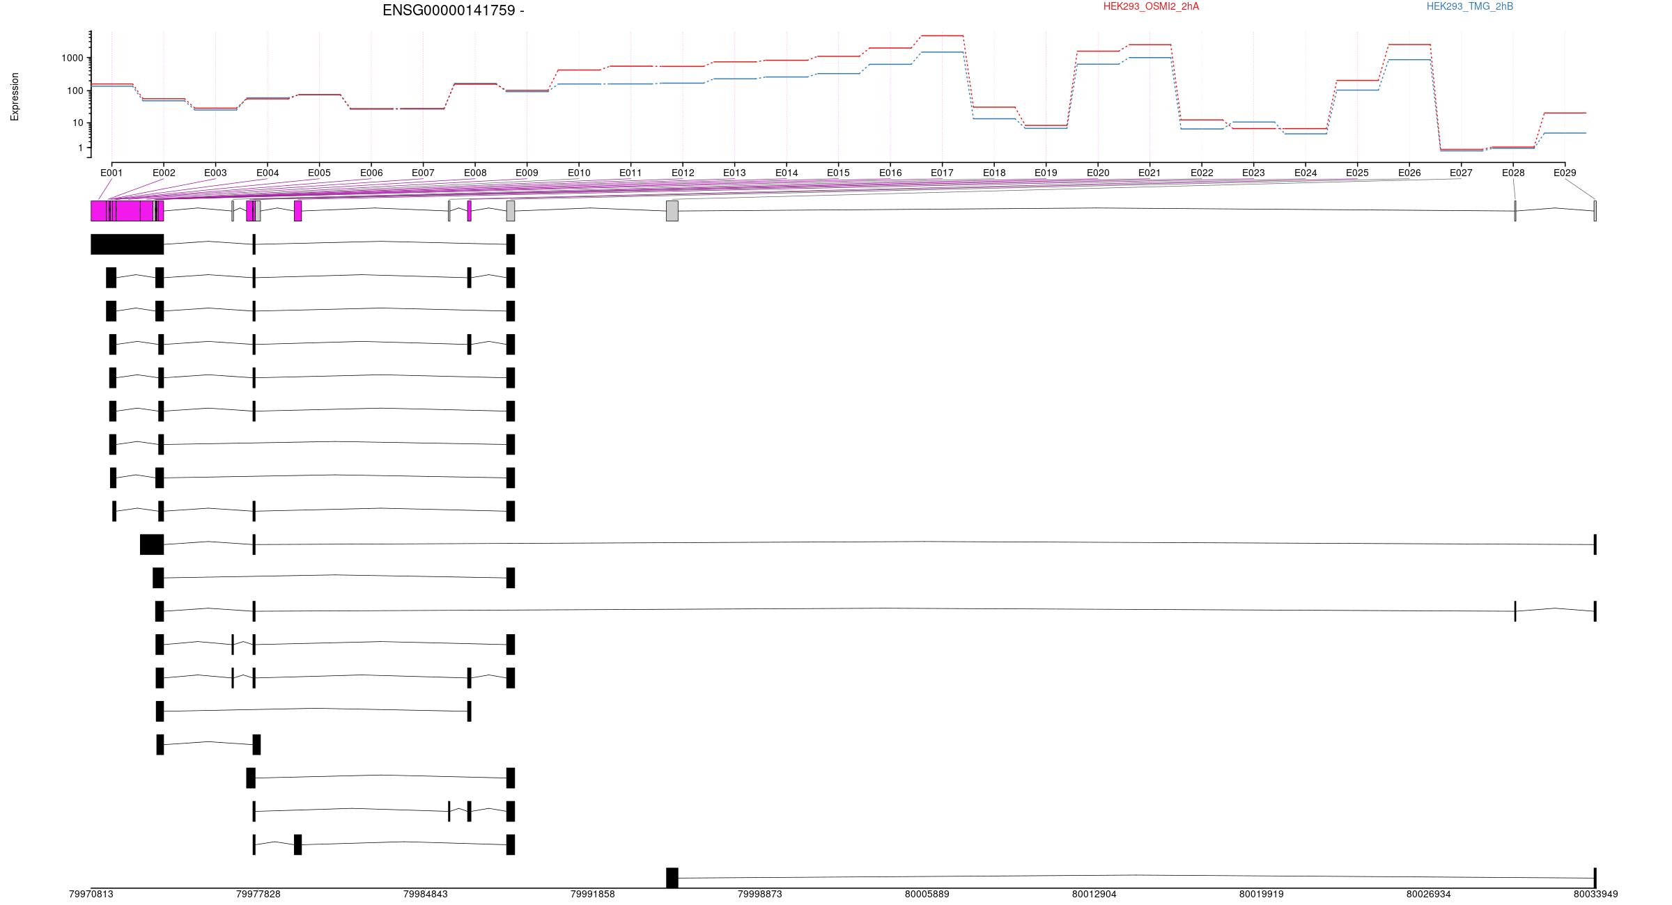Viewport: 1672px width, 905px height.
Task: Click genomic coordinate 80019919
Action: tap(1261, 894)
